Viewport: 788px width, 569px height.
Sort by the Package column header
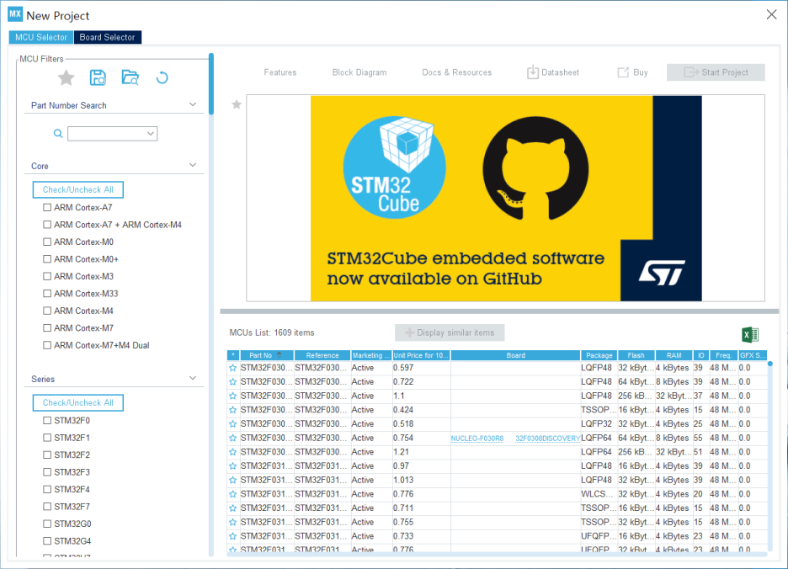click(599, 355)
